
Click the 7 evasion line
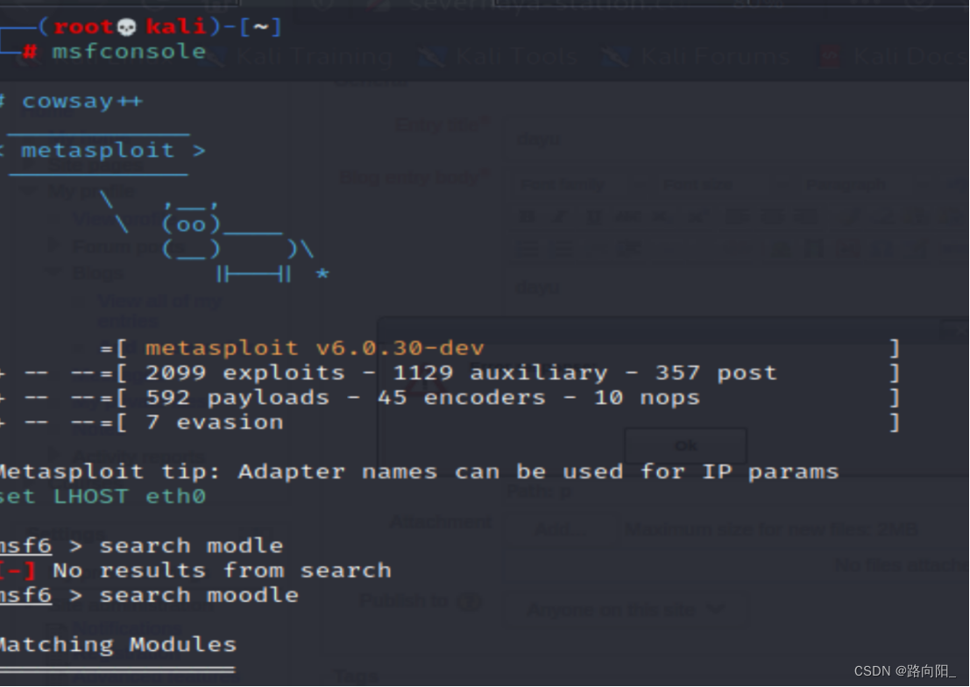214,422
